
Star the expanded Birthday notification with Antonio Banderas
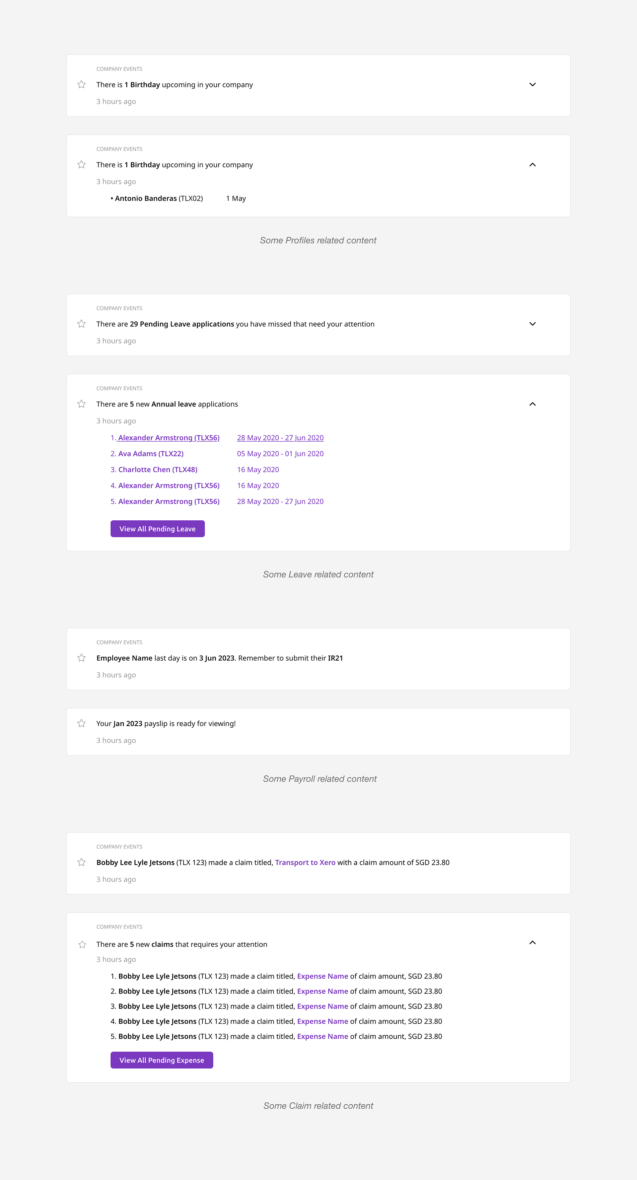pyautogui.click(x=82, y=165)
